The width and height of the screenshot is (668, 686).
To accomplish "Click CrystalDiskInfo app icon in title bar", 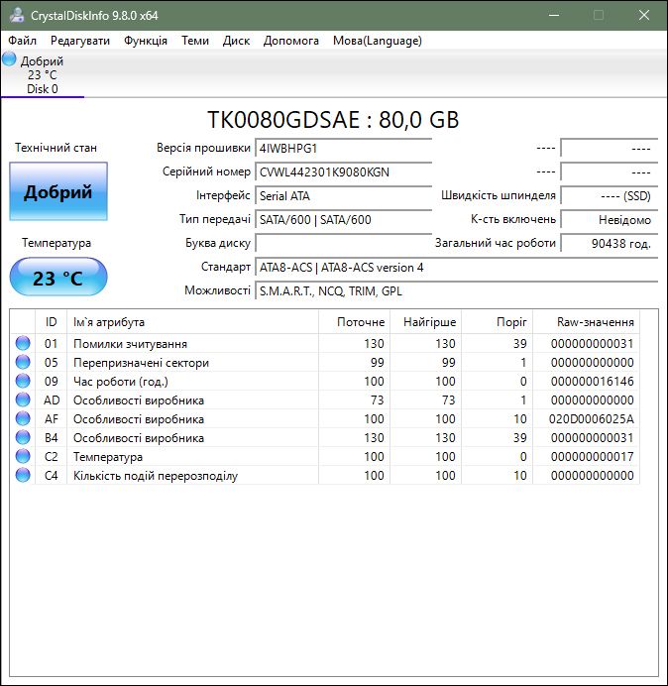I will click(17, 15).
